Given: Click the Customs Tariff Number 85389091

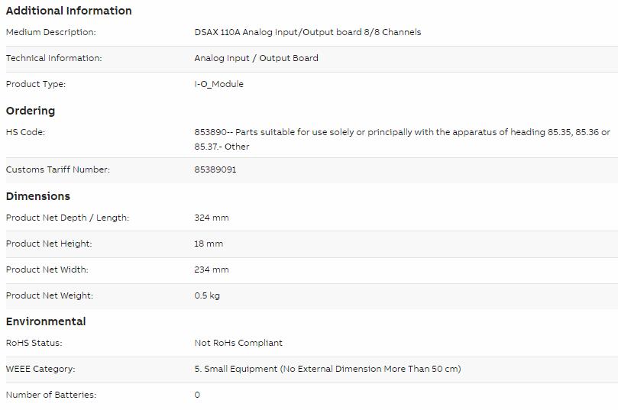Looking at the screenshot, I should [x=215, y=169].
